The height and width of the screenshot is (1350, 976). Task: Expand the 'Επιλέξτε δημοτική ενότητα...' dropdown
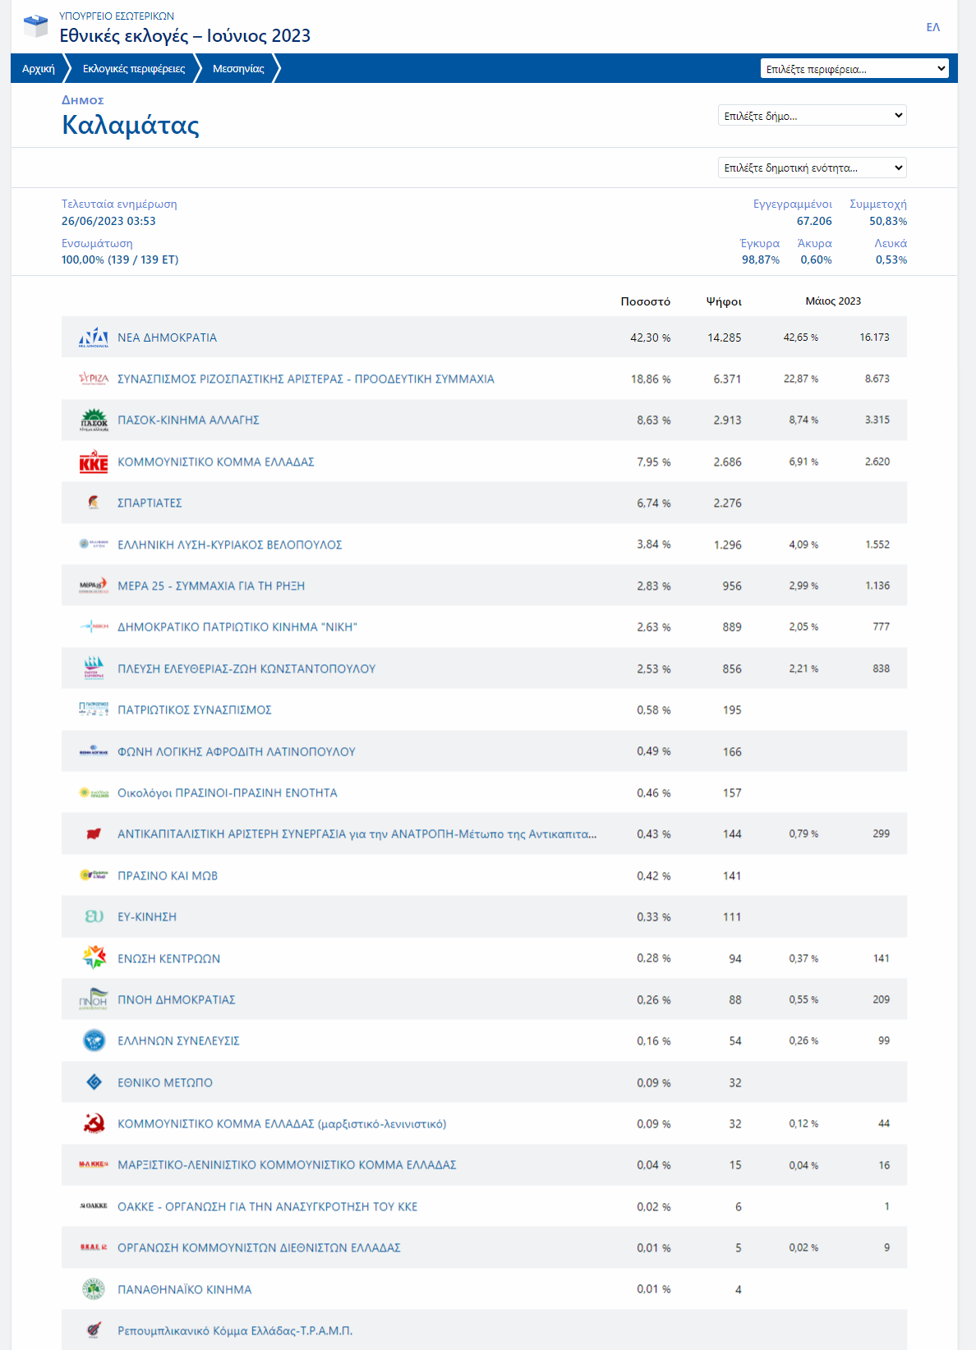click(x=812, y=168)
